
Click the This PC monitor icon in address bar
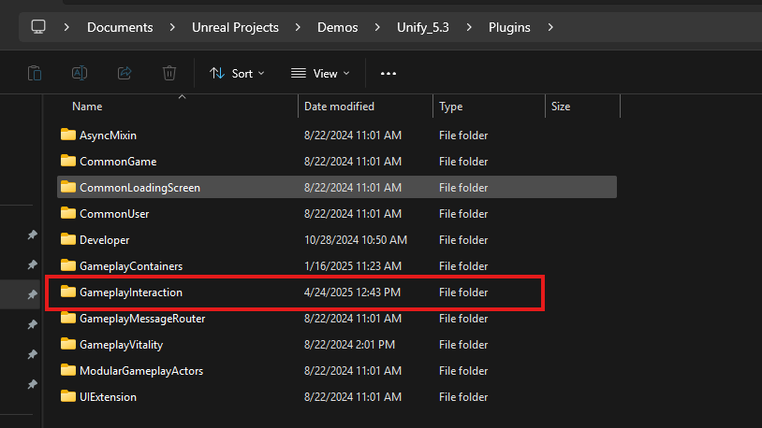(x=38, y=27)
